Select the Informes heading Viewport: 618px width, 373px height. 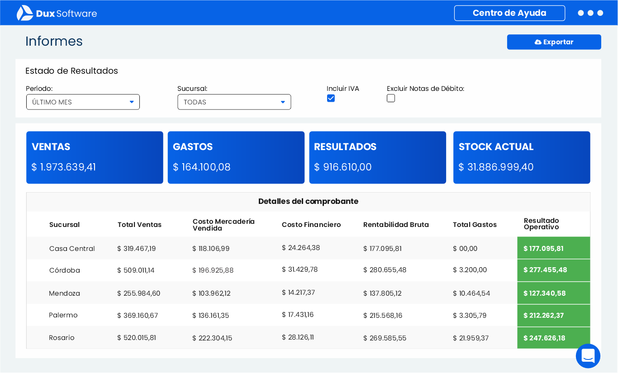(54, 41)
